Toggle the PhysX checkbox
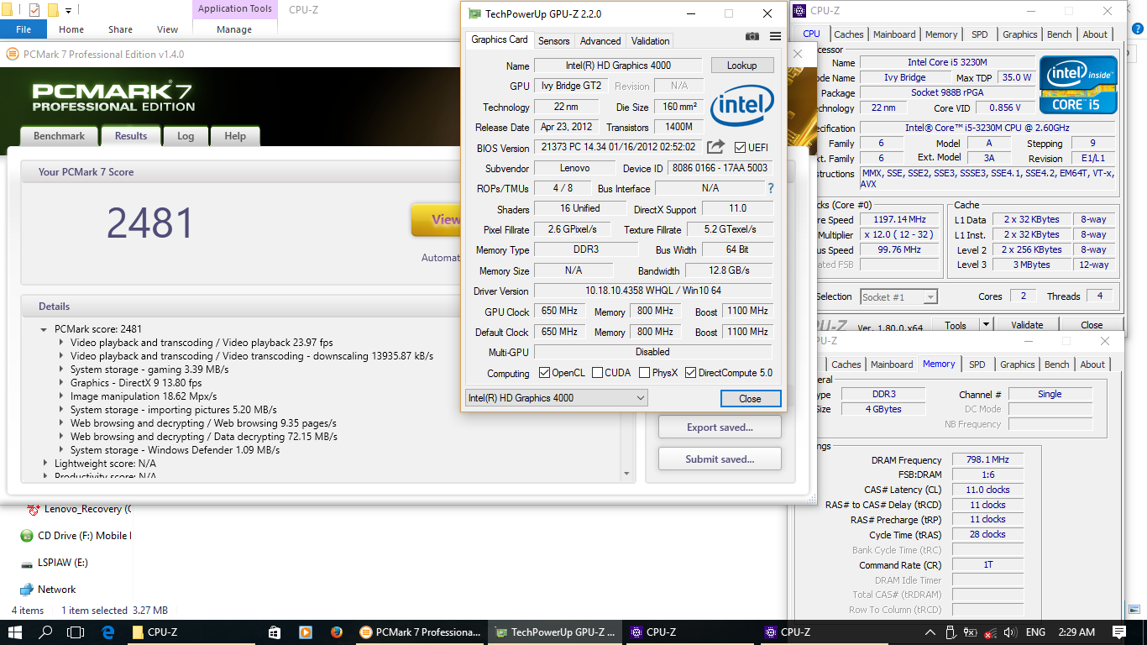 pos(644,373)
